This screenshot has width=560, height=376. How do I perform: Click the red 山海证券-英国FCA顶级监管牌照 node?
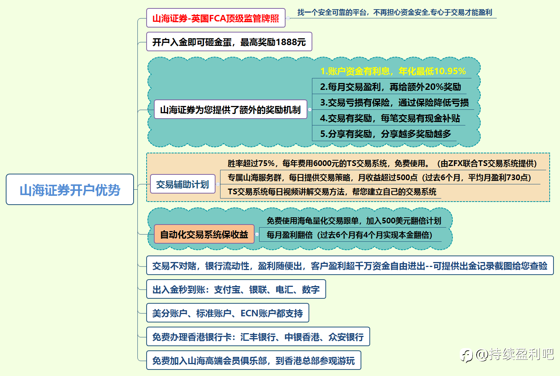click(216, 18)
